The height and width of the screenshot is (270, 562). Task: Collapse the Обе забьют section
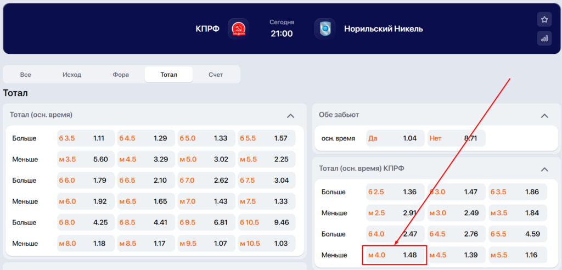tap(544, 115)
